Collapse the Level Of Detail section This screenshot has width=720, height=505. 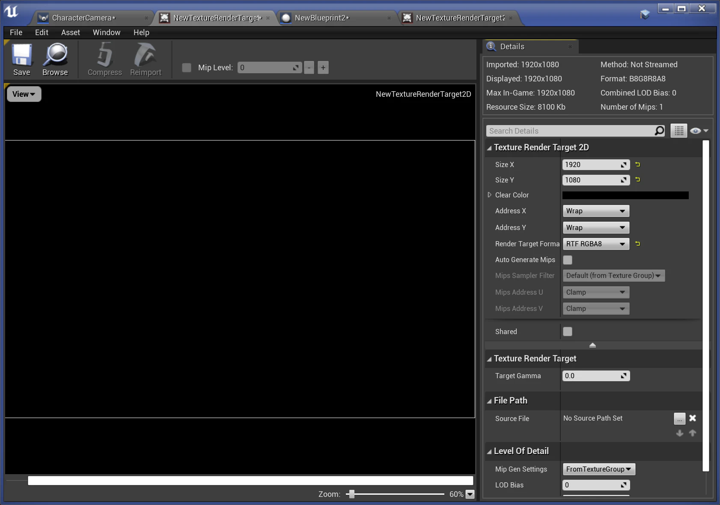[489, 452]
